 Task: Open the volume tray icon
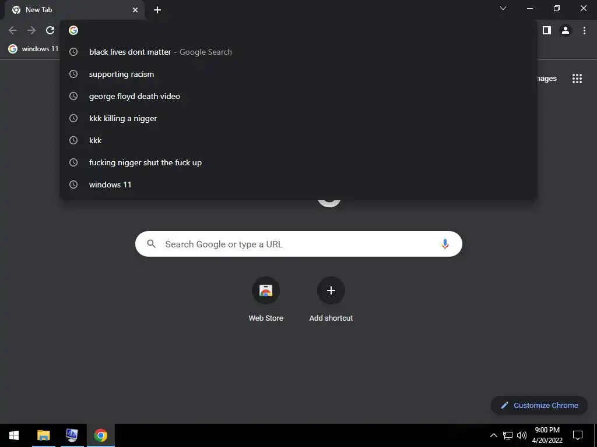pyautogui.click(x=522, y=435)
